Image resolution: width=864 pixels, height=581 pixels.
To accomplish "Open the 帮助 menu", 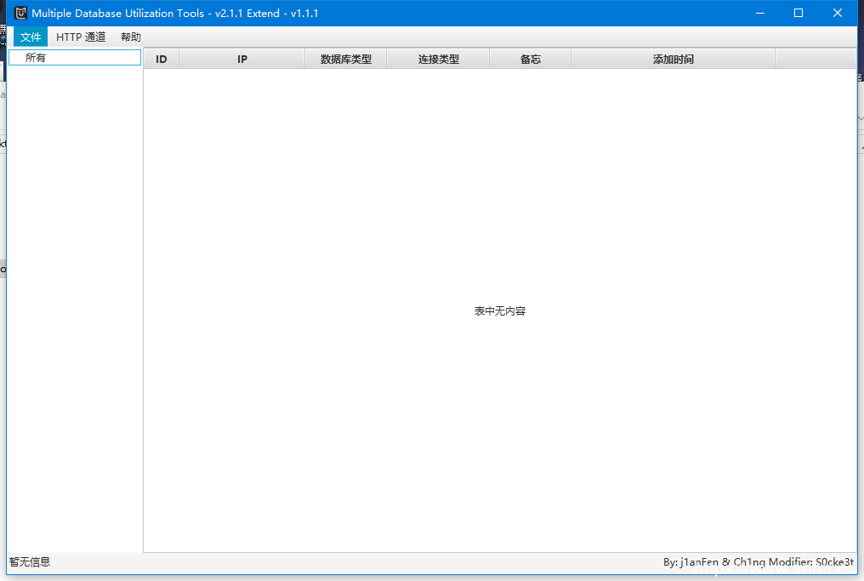I will (131, 37).
